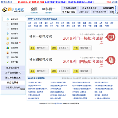Open the 考证首页 sidebar tab
118x118 pixels.
pos(14,19)
